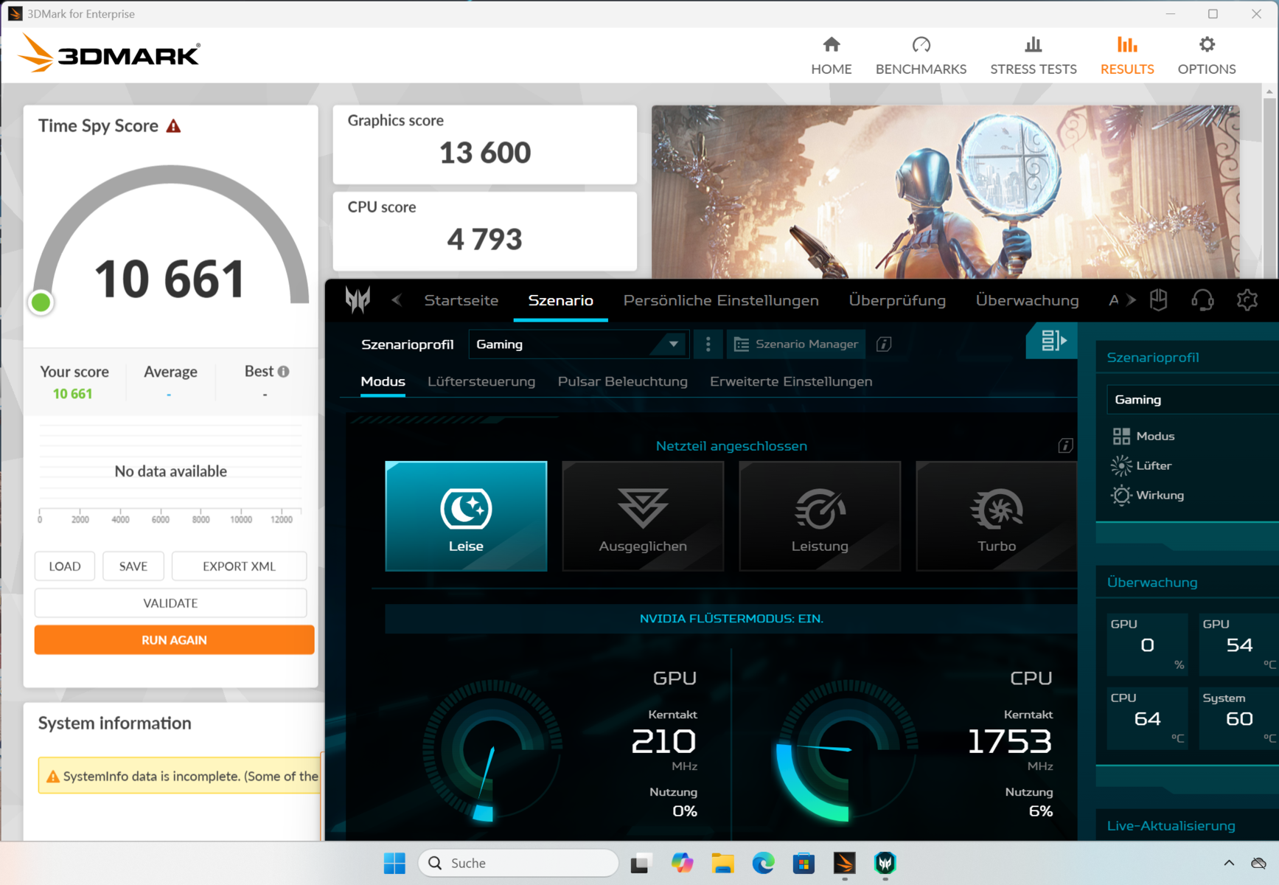Click the Windows taskbar search box
The width and height of the screenshot is (1279, 885).
coord(518,863)
